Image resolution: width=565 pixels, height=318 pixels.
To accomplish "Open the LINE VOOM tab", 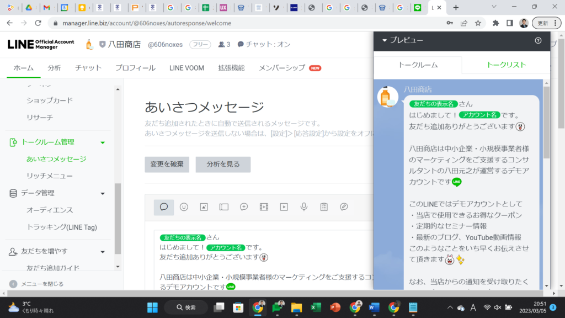I will pos(186,68).
